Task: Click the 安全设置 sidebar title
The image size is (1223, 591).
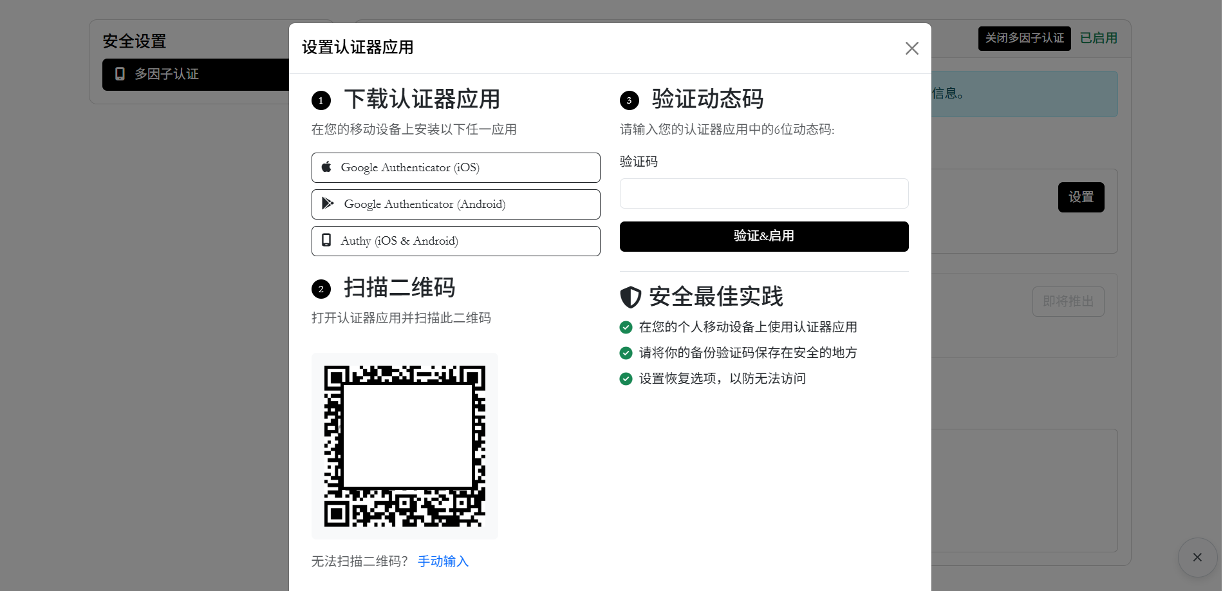Action: [135, 42]
